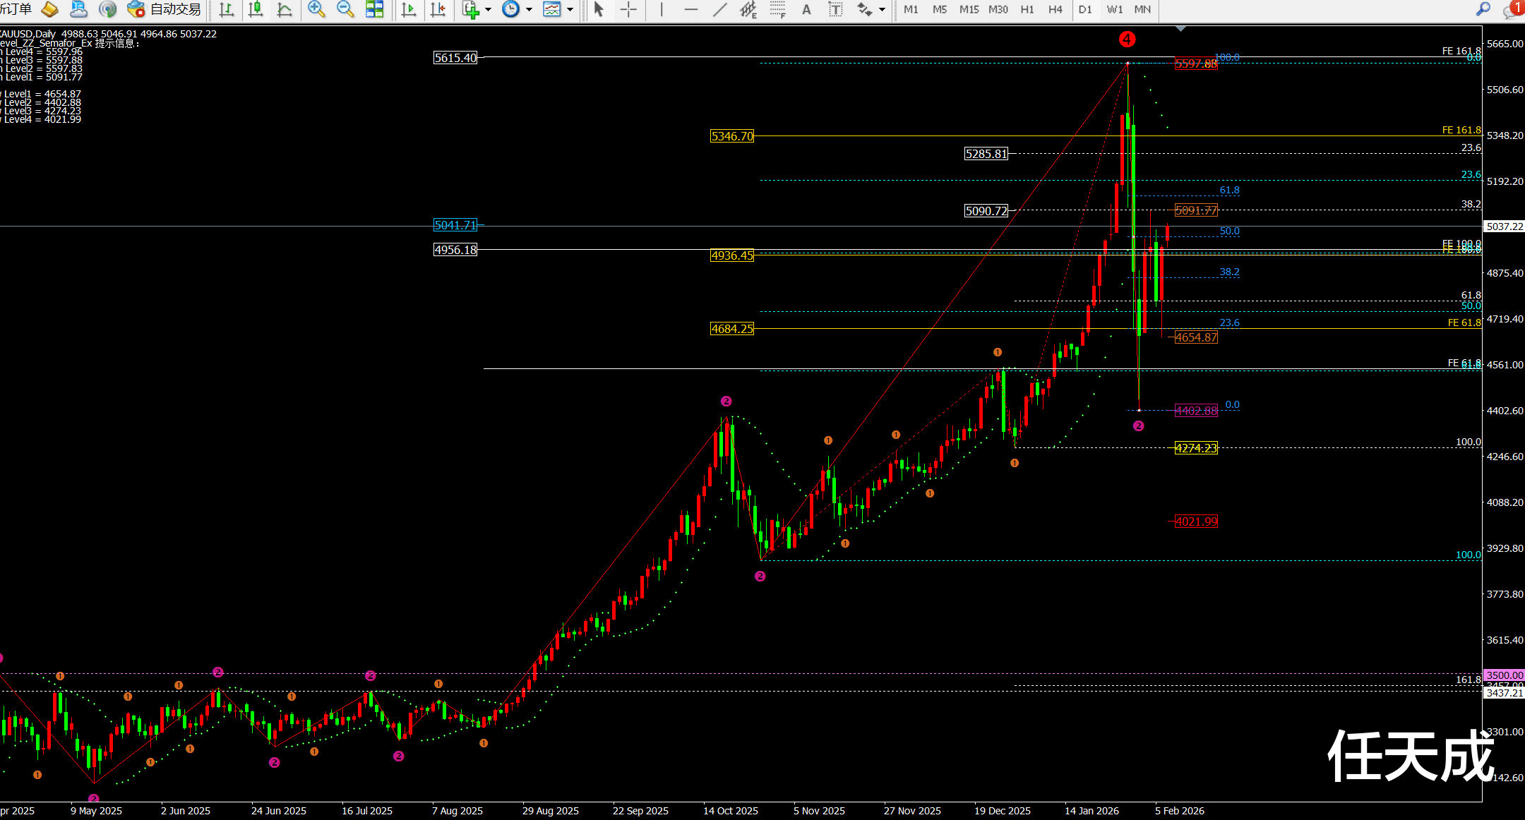The image size is (1525, 820).
Task: Select the text label tool
Action: [835, 9]
